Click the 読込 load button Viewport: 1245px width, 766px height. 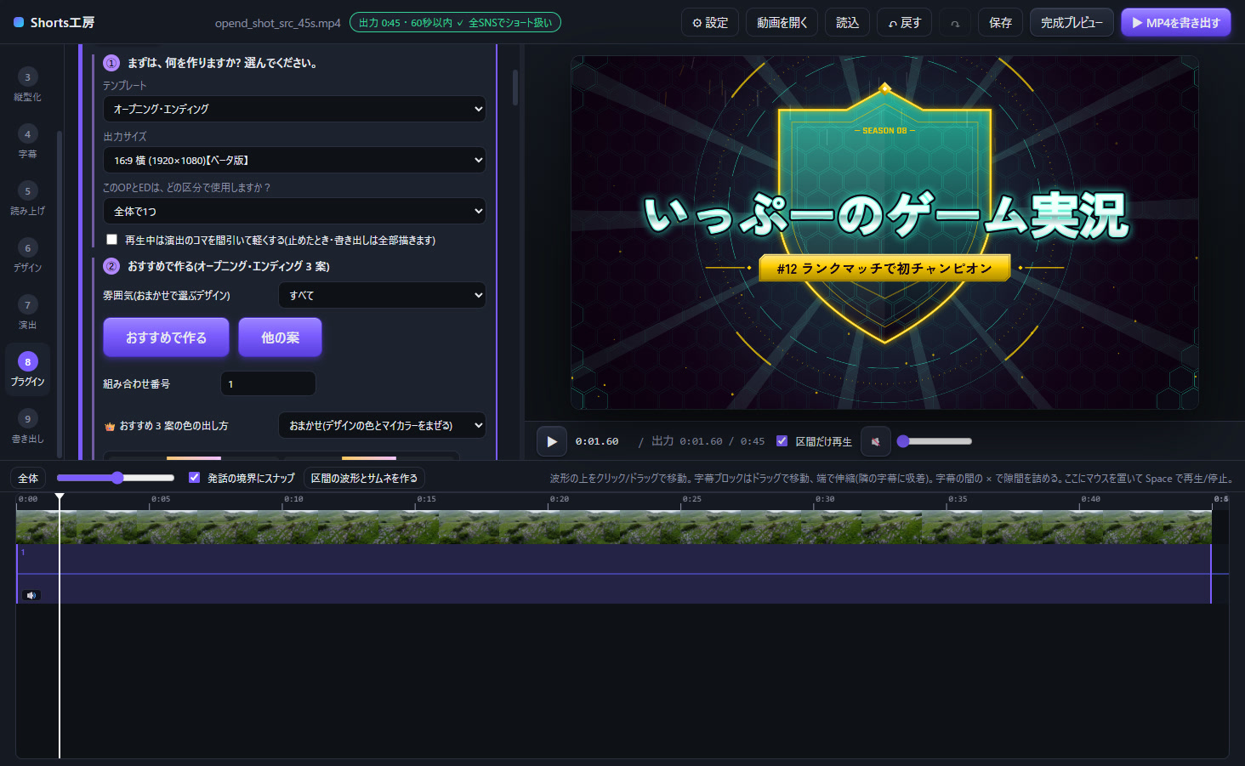click(847, 23)
